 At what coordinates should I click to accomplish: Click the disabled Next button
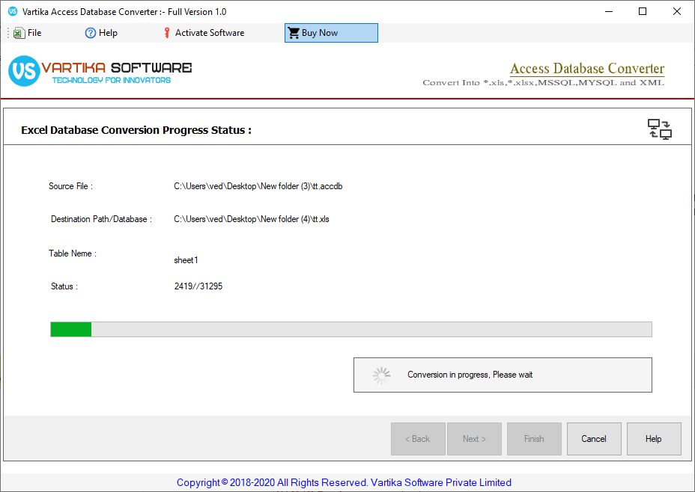coord(474,439)
